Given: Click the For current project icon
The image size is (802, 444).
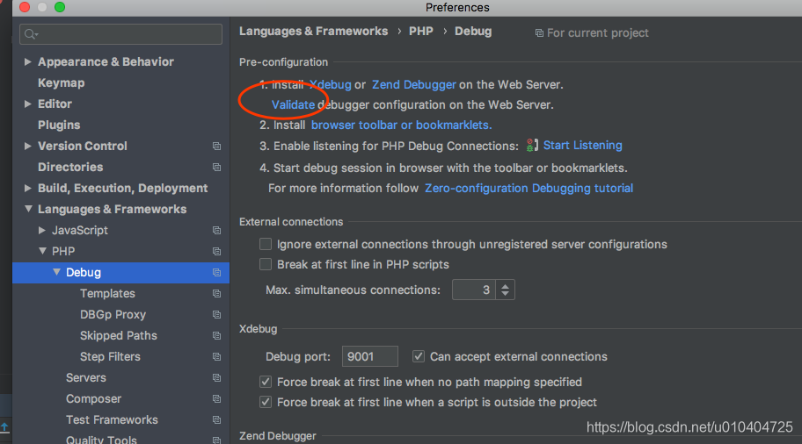Looking at the screenshot, I should pos(539,33).
